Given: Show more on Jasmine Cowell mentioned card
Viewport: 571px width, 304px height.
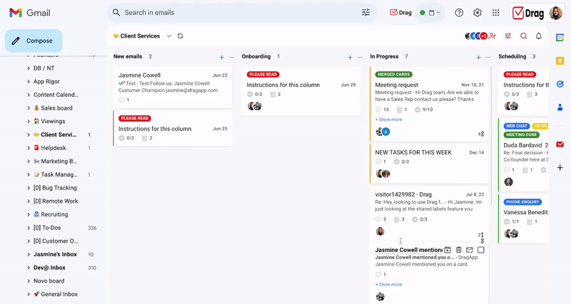Looking at the screenshot, I should pos(388,284).
